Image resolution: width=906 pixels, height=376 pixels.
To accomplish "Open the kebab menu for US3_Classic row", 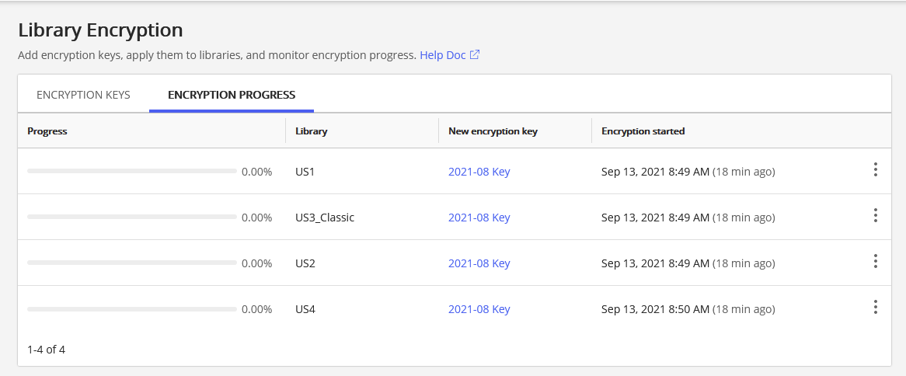I will pyautogui.click(x=875, y=215).
